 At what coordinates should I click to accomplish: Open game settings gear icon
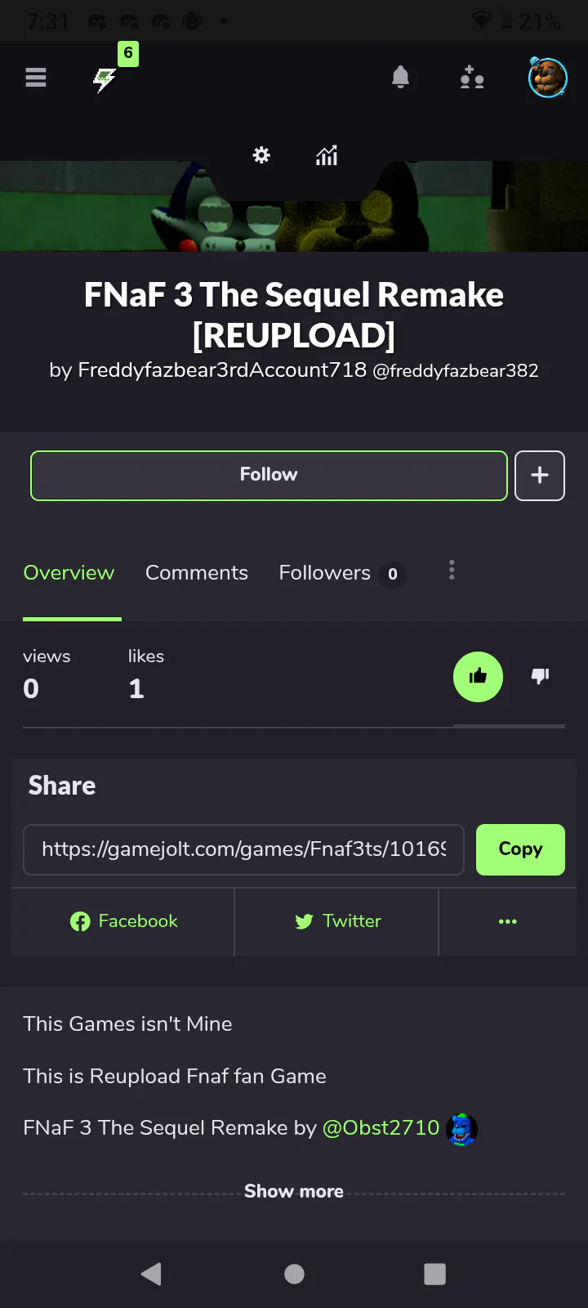pyautogui.click(x=261, y=155)
